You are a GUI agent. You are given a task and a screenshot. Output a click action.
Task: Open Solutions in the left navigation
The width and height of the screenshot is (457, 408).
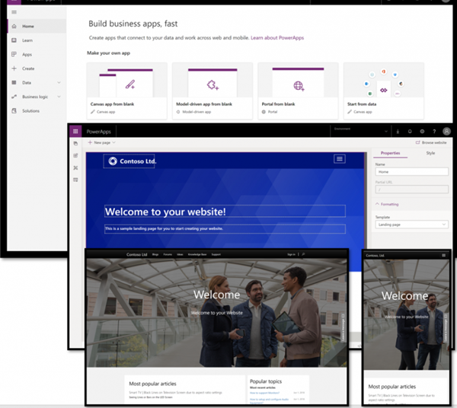pyautogui.click(x=37, y=110)
